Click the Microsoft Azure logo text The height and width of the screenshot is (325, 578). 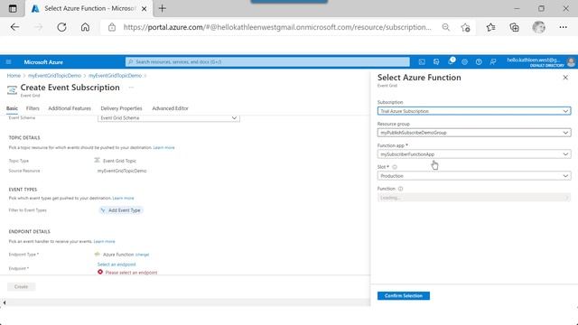coord(43,62)
